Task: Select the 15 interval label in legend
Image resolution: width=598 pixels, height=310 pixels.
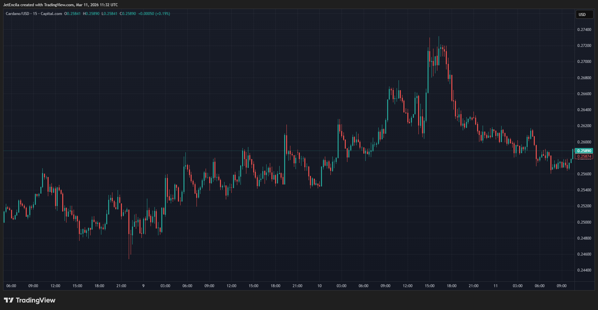Action: tap(35, 14)
